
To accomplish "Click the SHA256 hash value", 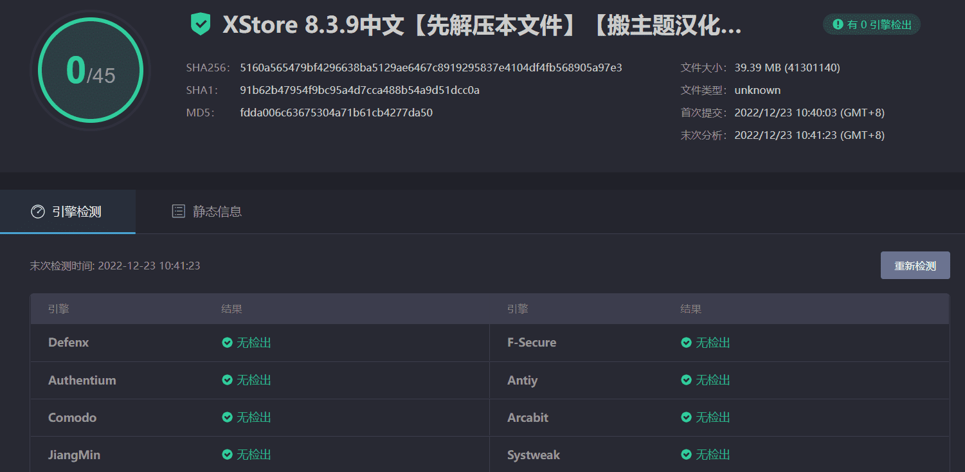I will click(x=431, y=68).
